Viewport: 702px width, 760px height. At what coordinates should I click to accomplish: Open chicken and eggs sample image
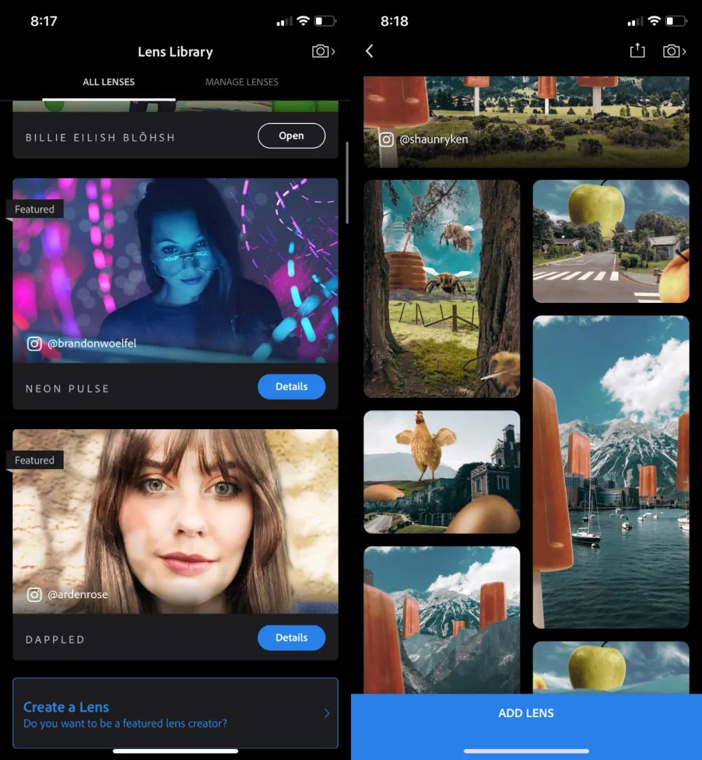coord(442,472)
